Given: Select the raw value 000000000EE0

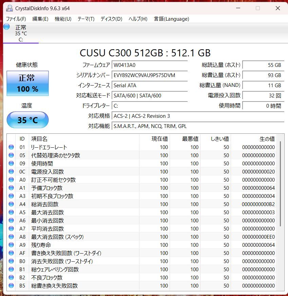Looking at the screenshot, I should pyautogui.click(x=258, y=237).
